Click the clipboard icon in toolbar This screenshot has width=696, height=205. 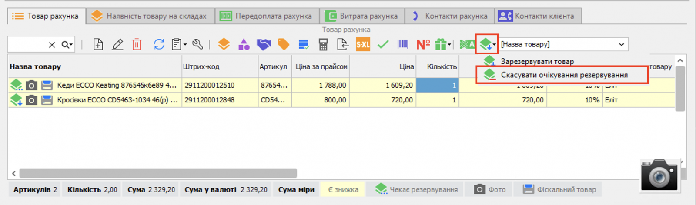coord(176,44)
